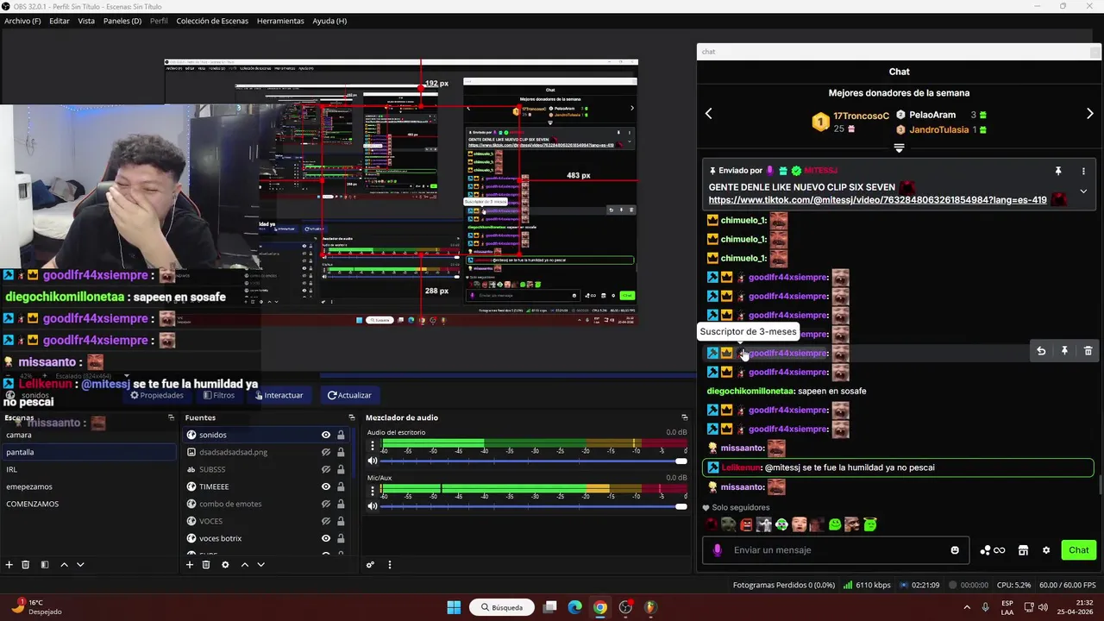Click the Filtros button
The width and height of the screenshot is (1104, 621).
click(x=218, y=395)
